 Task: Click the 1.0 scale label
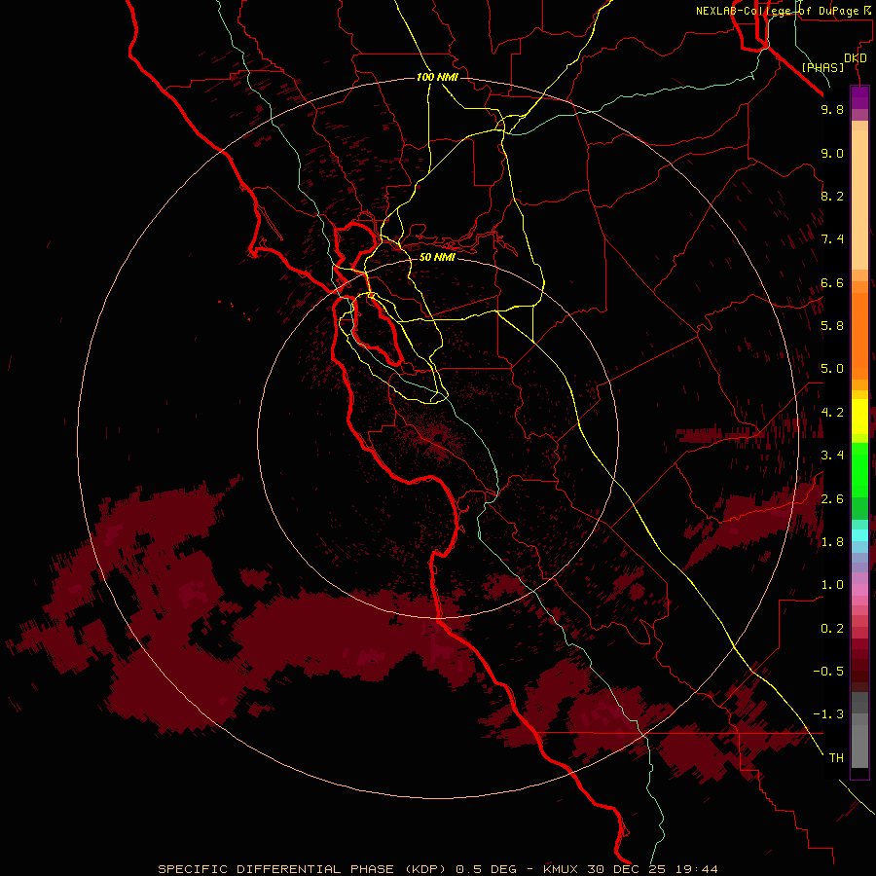click(832, 585)
